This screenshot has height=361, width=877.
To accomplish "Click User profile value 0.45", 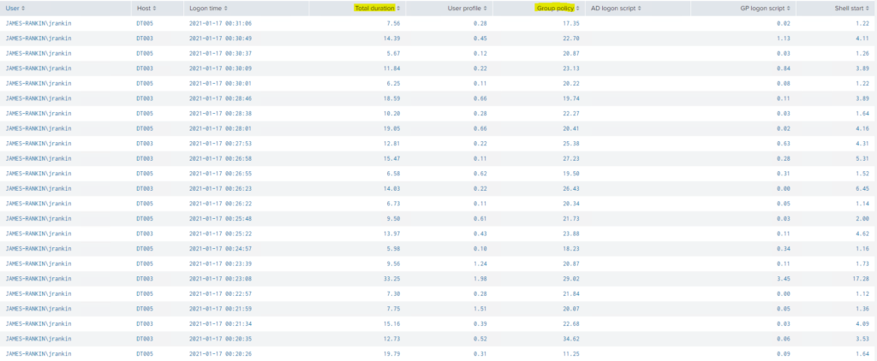I will click(480, 38).
